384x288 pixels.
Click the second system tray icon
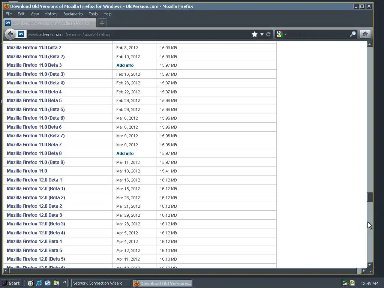(x=352, y=283)
